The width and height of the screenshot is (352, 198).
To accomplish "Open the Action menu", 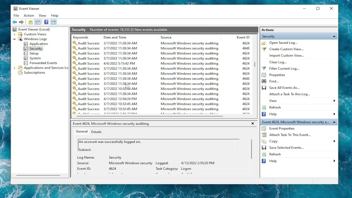I will point(29,16).
